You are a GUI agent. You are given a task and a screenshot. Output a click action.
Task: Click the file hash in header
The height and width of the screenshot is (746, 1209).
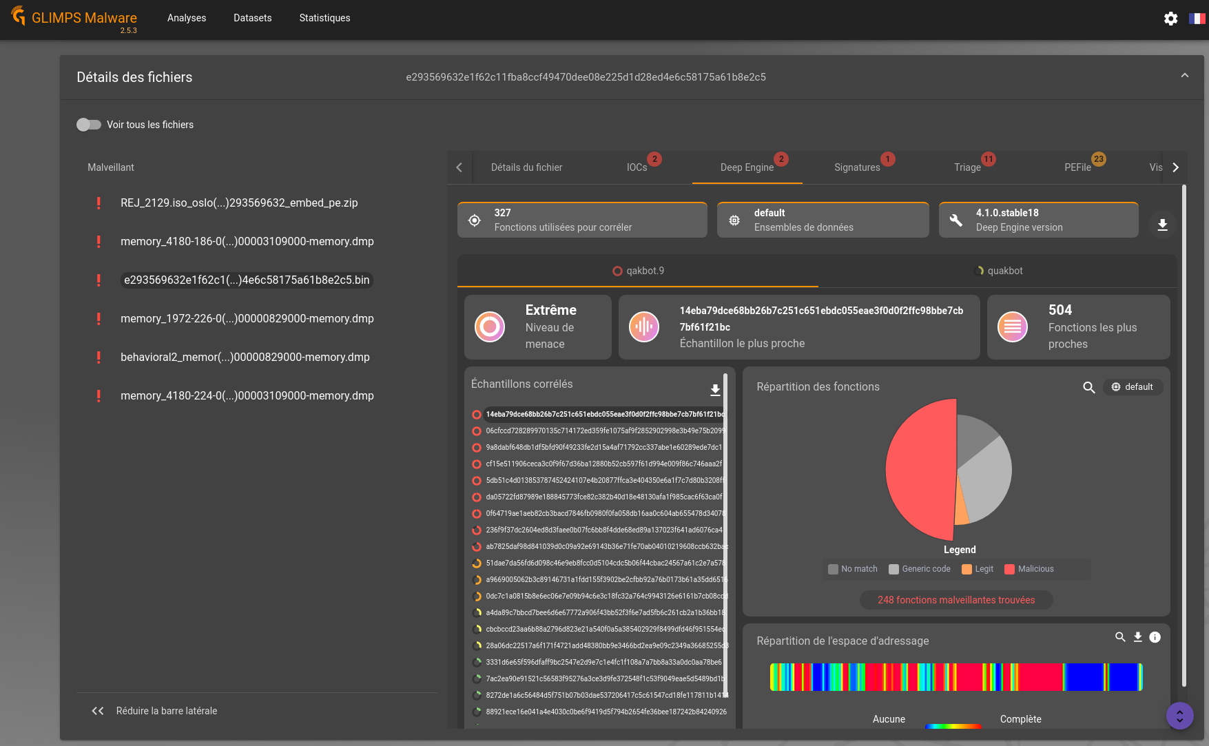586,77
